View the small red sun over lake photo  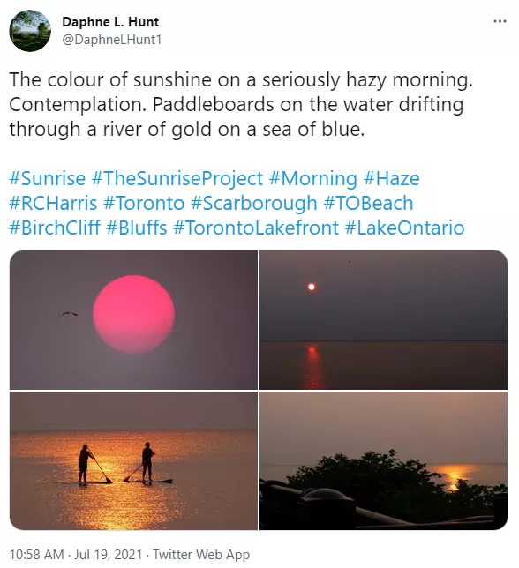pyautogui.click(x=383, y=320)
